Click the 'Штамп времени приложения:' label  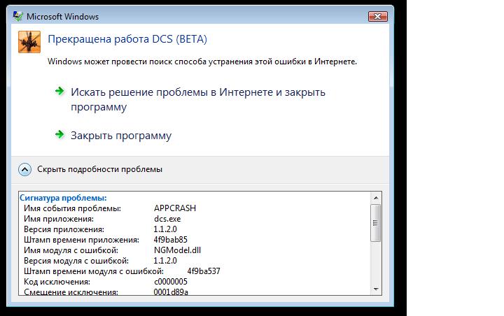tap(81, 240)
